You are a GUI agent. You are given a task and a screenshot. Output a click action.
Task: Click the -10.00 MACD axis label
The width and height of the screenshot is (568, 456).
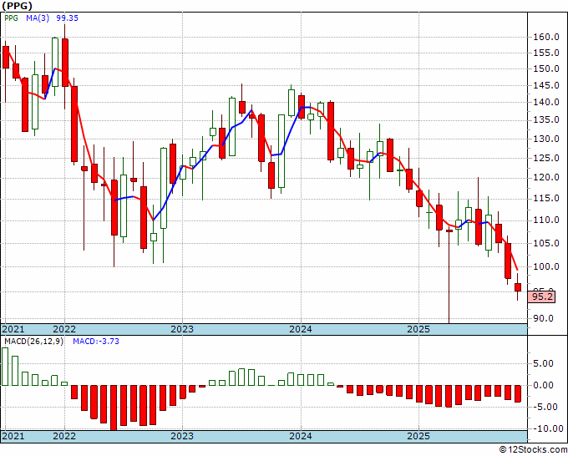pyautogui.click(x=546, y=429)
